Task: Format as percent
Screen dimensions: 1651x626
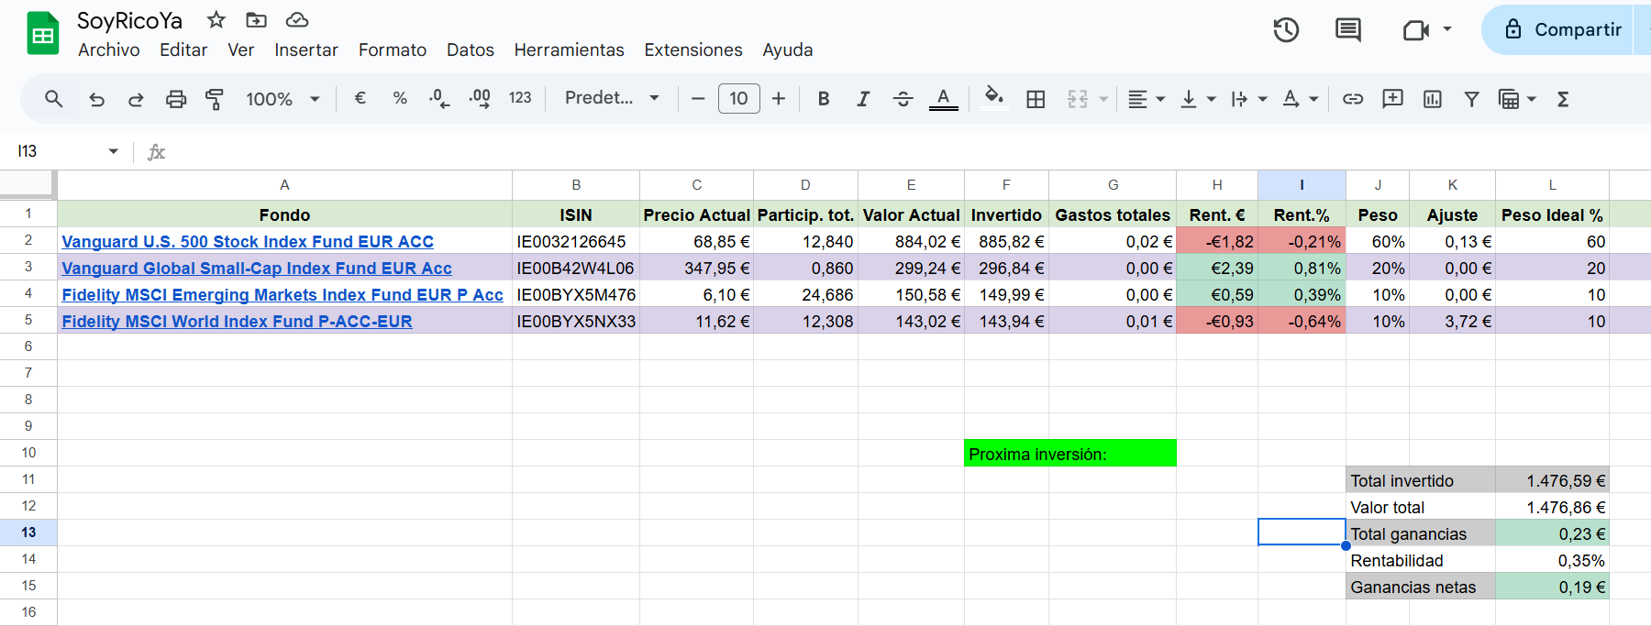Action: pos(400,98)
